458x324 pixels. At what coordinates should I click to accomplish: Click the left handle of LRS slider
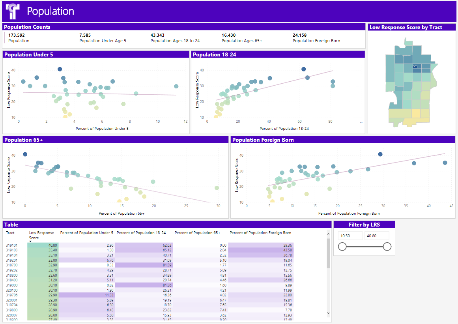pyautogui.click(x=342, y=247)
